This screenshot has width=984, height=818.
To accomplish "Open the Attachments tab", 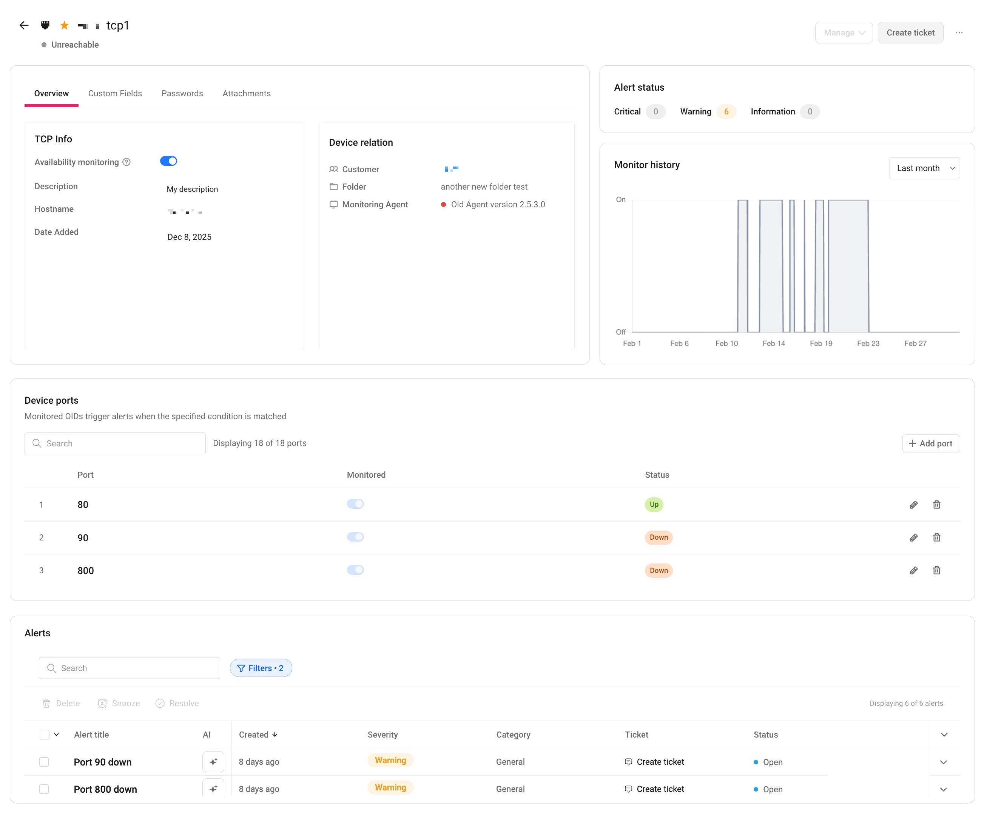I will [x=247, y=93].
